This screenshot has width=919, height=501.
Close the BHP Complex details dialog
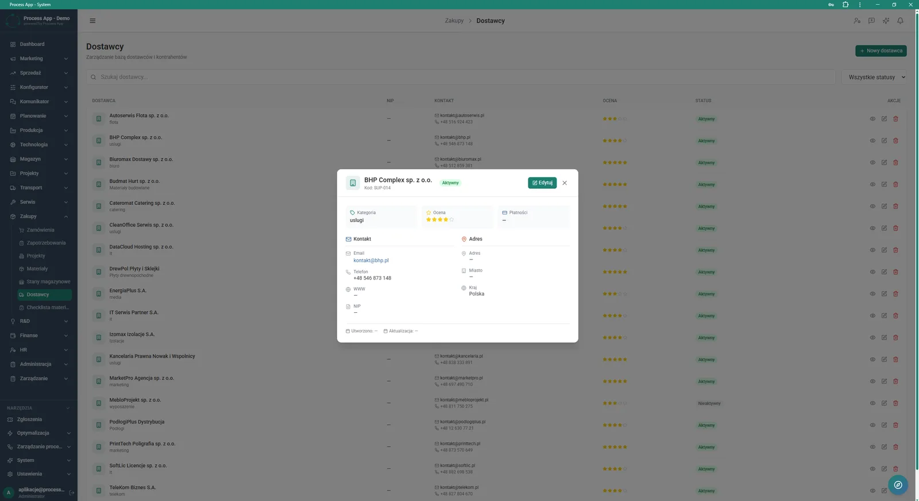[x=565, y=183]
